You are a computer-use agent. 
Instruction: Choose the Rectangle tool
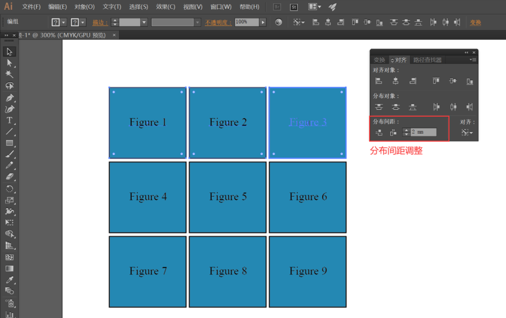[9, 143]
